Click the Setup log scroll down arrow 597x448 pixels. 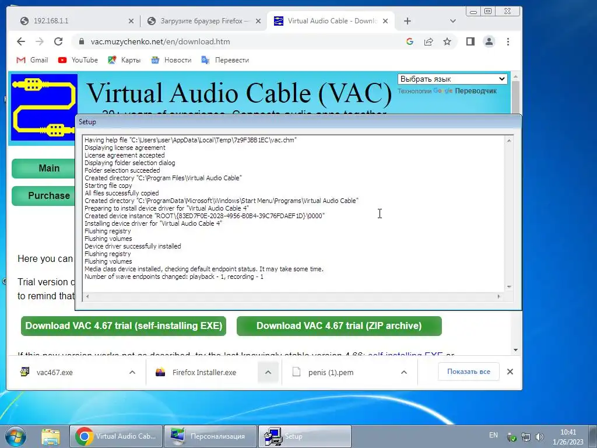coord(508,286)
